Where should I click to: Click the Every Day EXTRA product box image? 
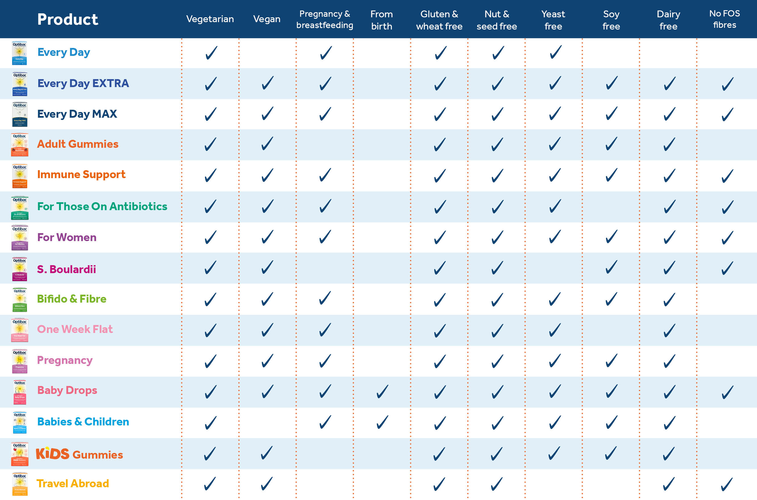20,84
